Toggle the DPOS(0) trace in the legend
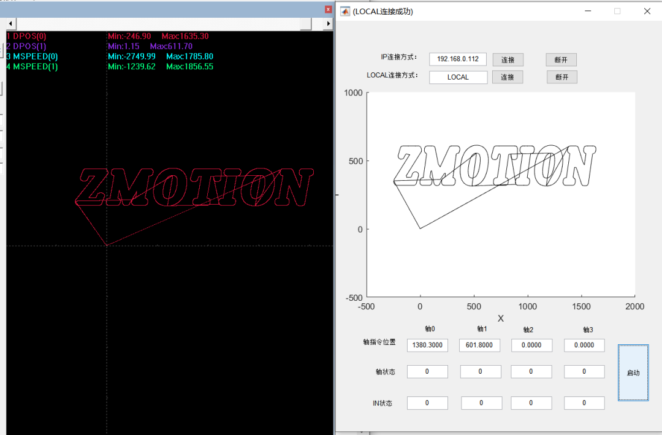The image size is (662, 435). (26, 36)
